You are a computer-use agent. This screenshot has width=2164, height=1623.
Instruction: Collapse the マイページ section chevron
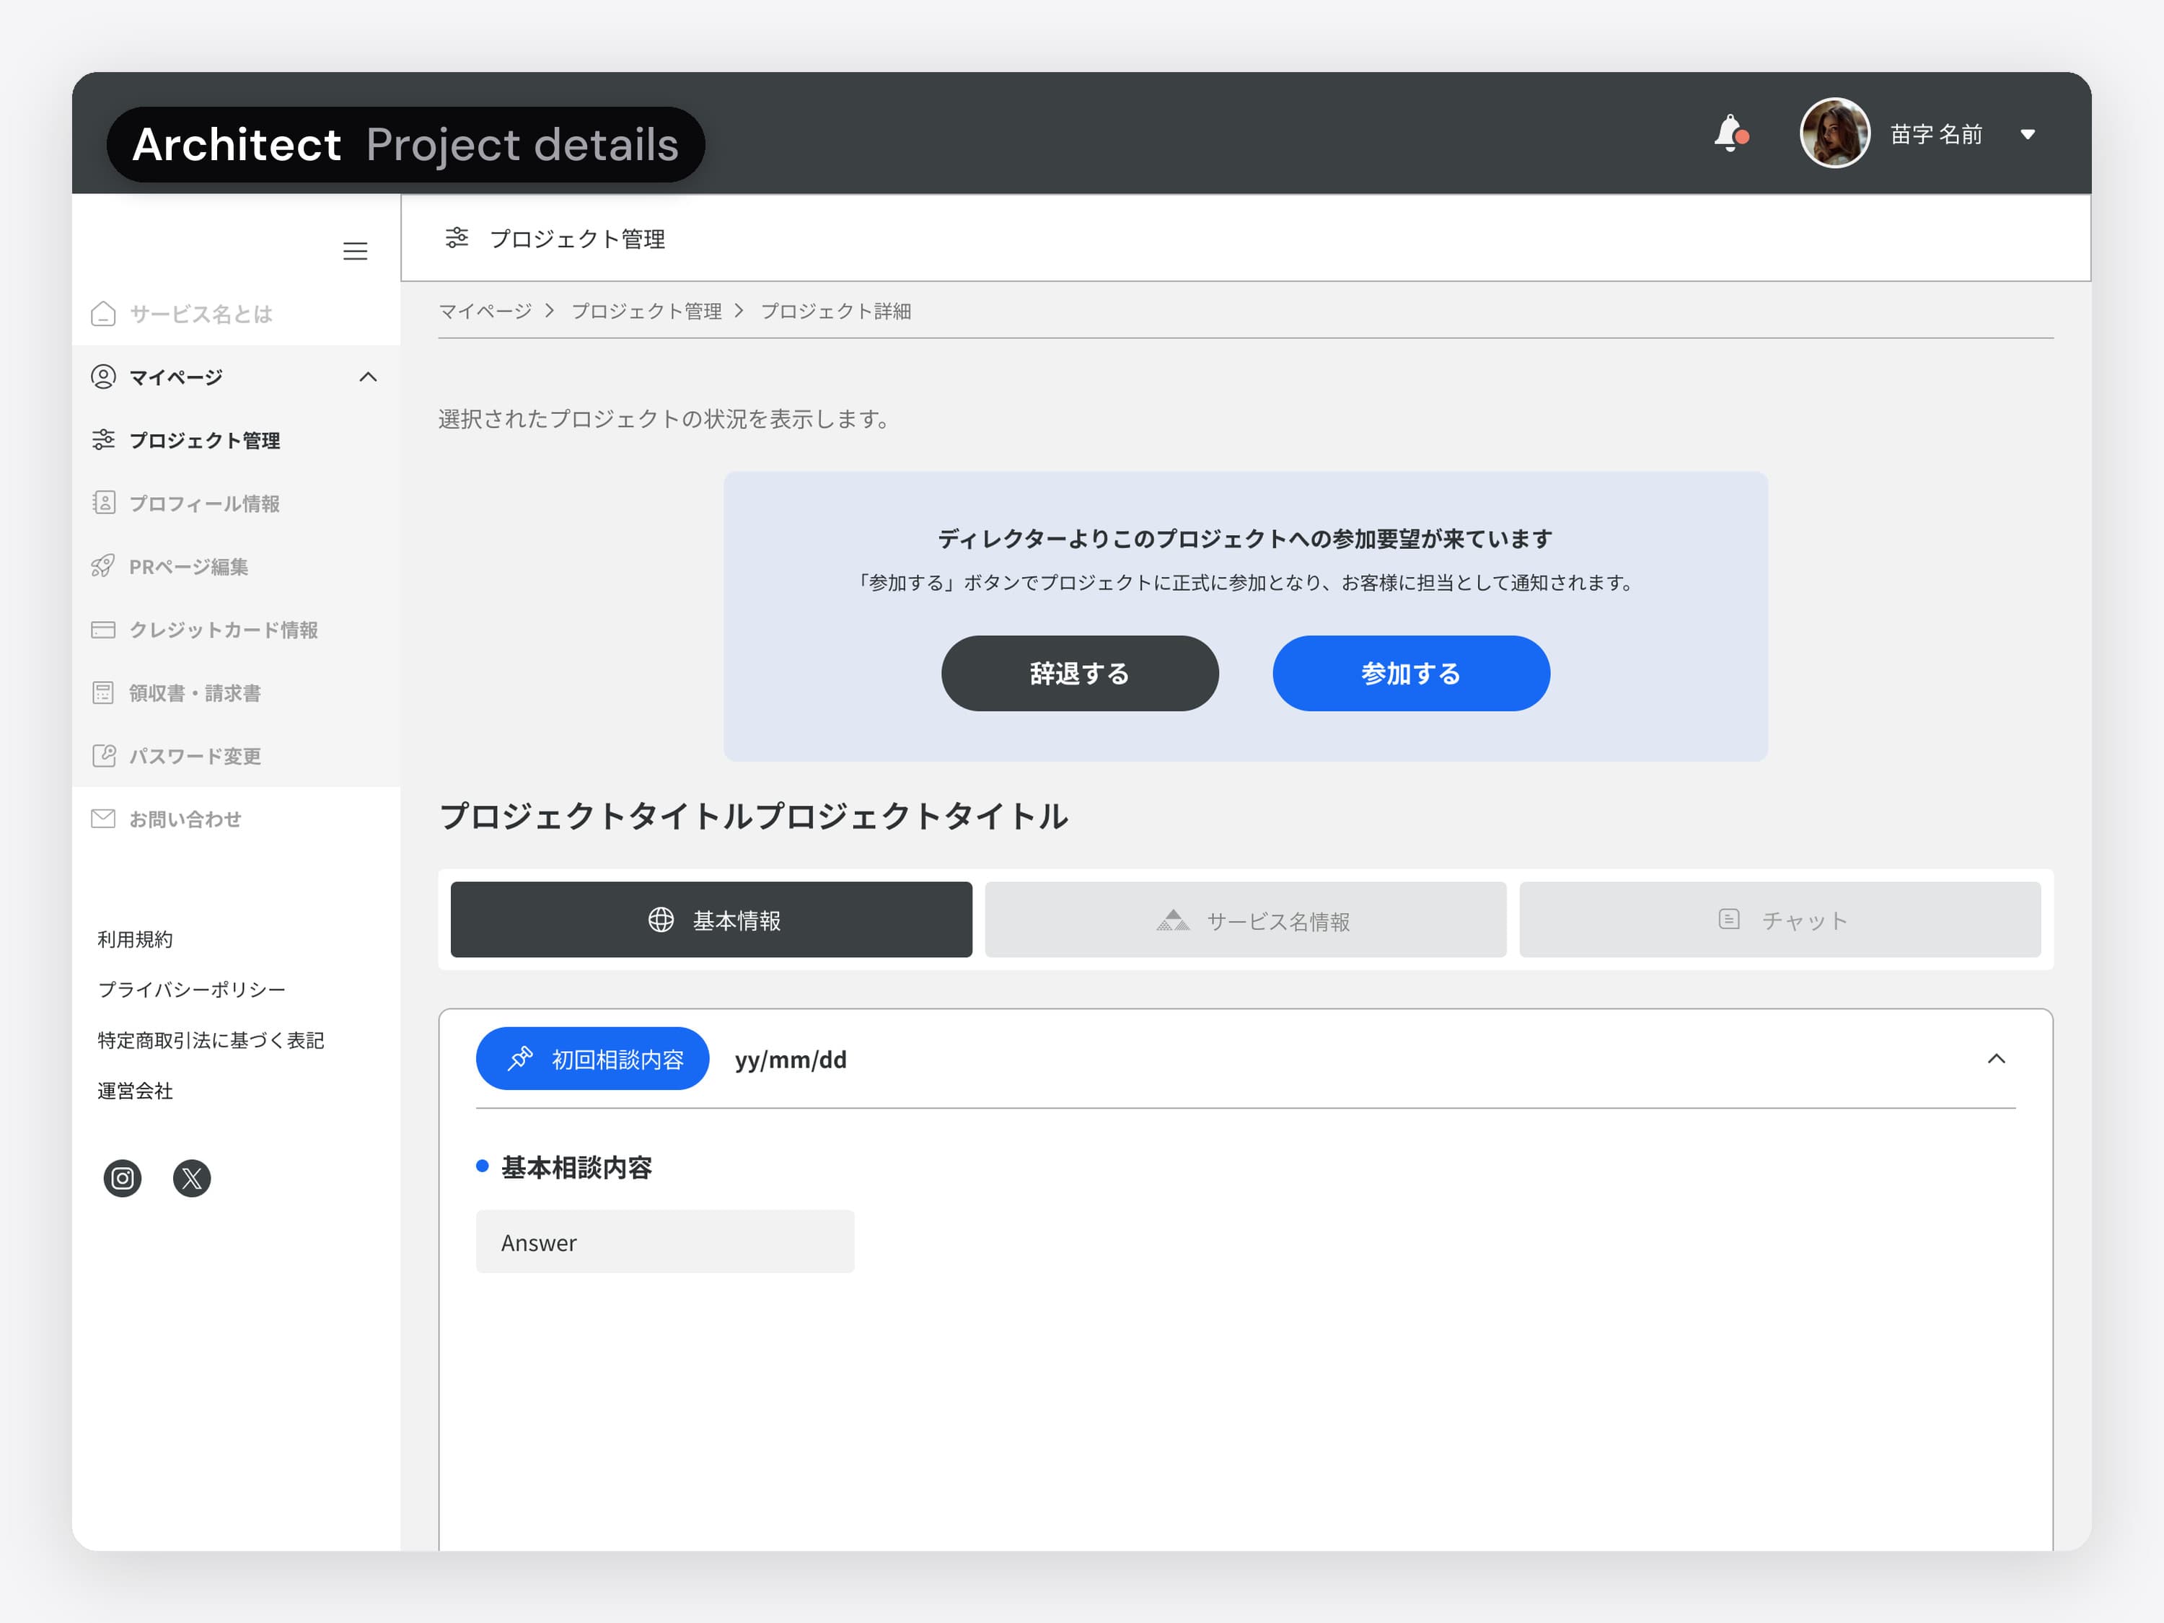(368, 377)
